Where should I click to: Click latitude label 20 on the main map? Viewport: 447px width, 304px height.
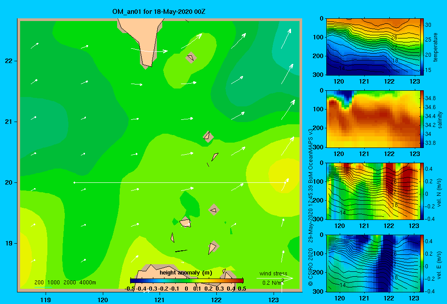9,182
